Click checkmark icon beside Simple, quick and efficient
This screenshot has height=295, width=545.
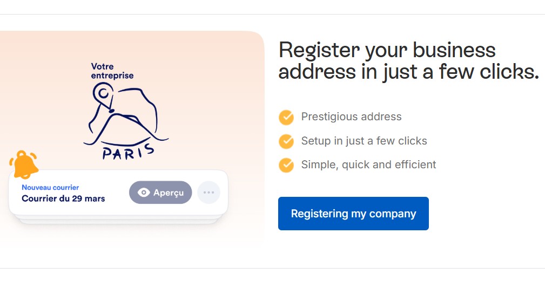(x=286, y=165)
